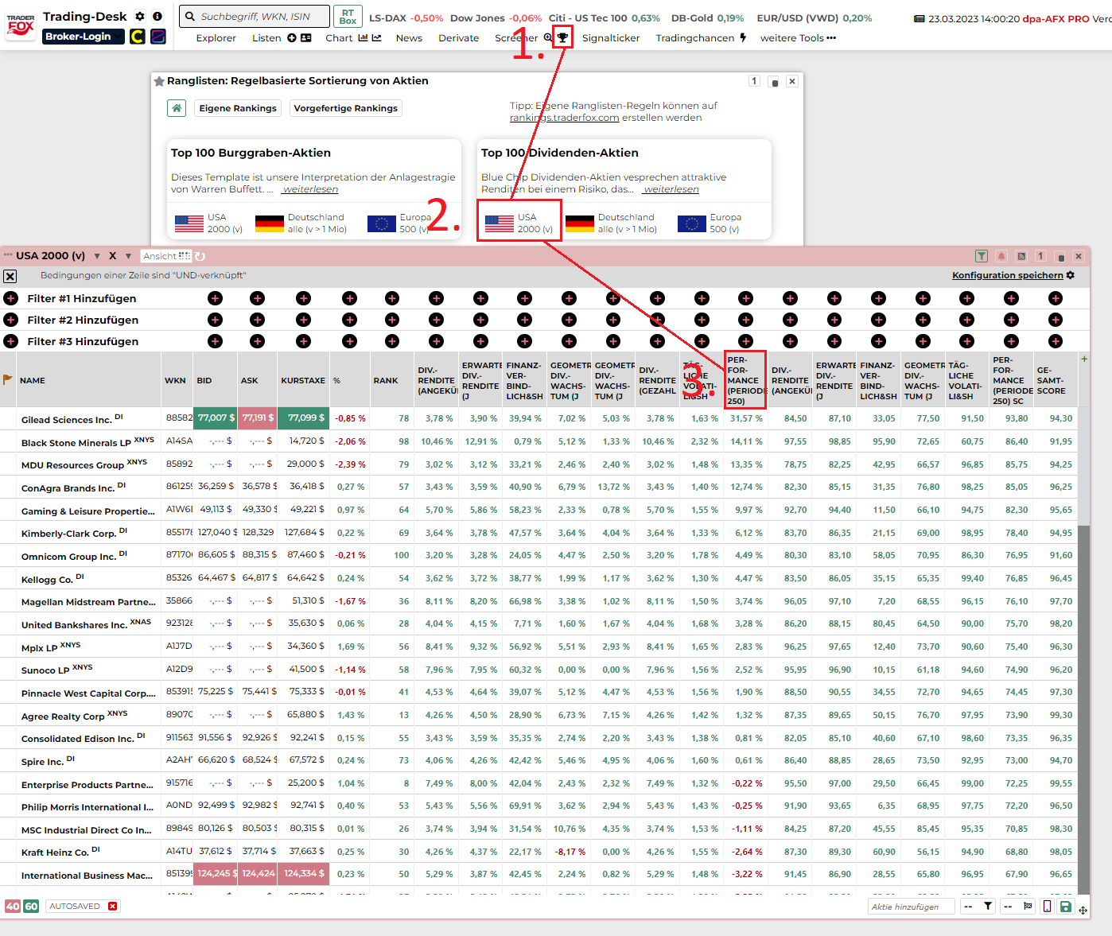Screen dimensions: 1112x936
Task: Click the plus icon next to Listen
Action: 292,38
